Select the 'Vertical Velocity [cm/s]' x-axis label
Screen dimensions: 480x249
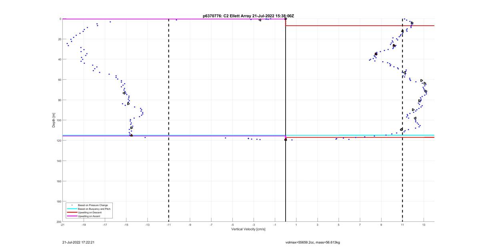click(248, 229)
